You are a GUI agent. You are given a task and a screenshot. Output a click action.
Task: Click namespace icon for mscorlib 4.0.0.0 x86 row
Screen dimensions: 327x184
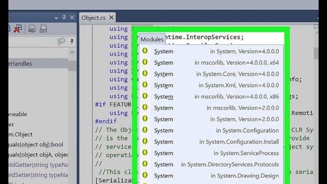145,96
